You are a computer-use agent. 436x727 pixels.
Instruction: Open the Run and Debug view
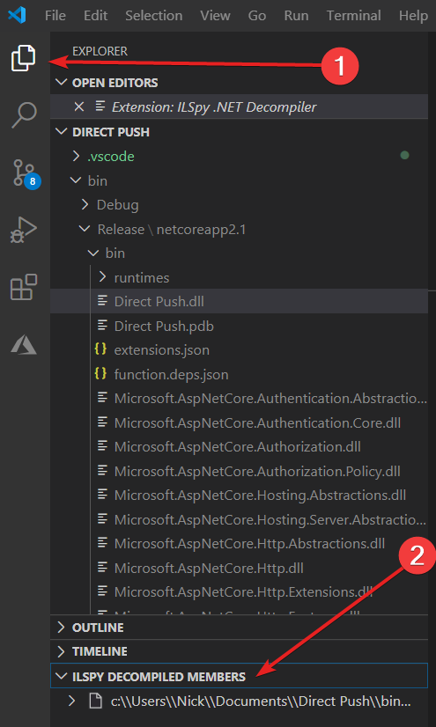tap(23, 230)
